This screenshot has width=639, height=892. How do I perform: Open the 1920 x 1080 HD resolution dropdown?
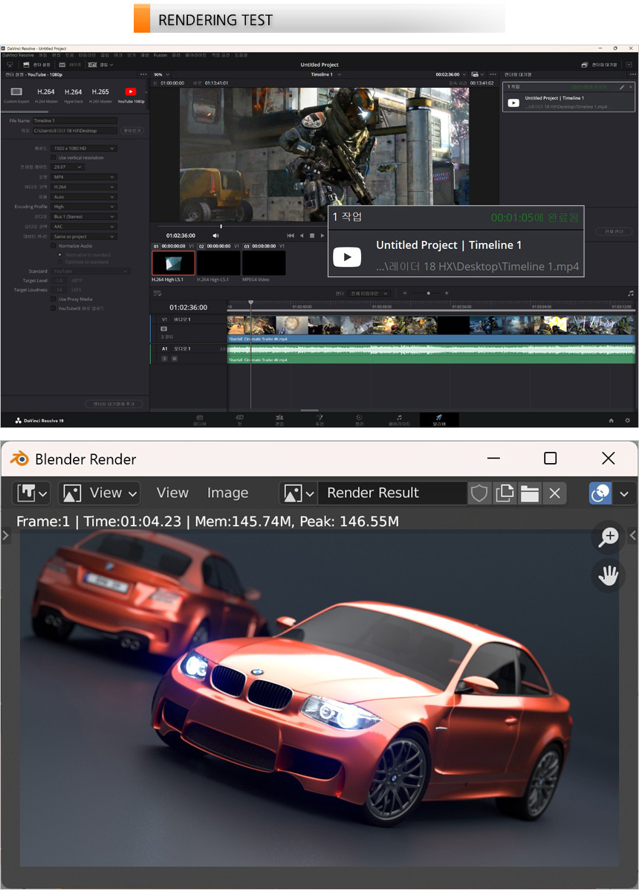pos(84,148)
